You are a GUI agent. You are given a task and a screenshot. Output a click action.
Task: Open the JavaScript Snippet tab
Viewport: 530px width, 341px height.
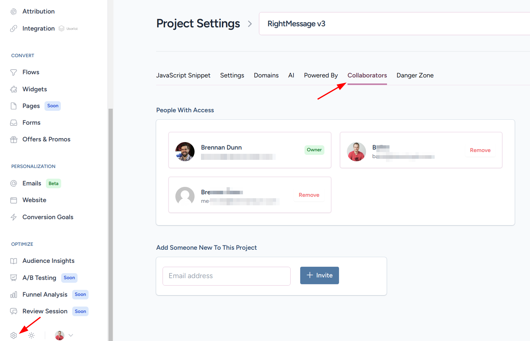pyautogui.click(x=183, y=75)
